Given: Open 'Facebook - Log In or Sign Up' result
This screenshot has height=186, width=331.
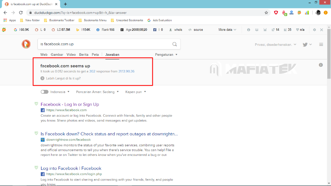Looking at the screenshot, I should pos(70,105).
